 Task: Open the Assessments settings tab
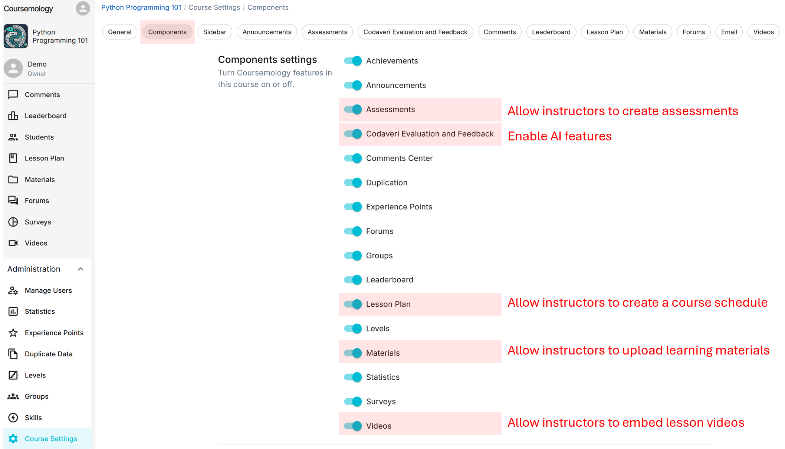327,32
